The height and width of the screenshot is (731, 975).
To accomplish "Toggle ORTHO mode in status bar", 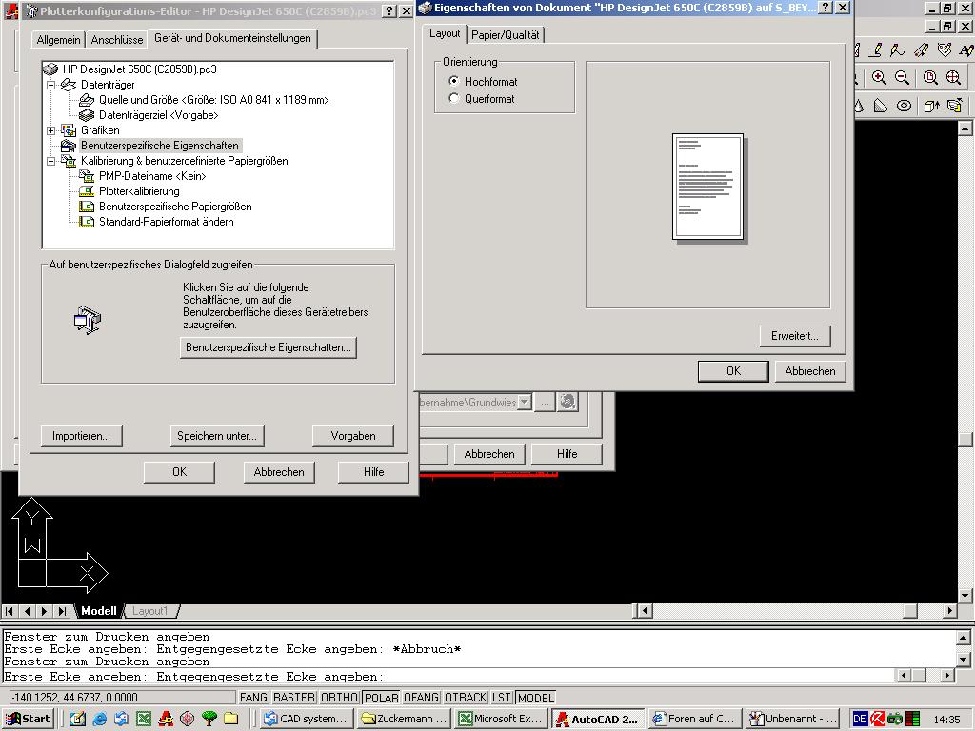I will point(340,698).
